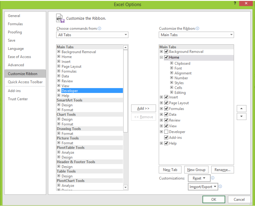Screen dimensions: 255x206
Task: Expand the Clipboard group
Action: coord(172,63)
